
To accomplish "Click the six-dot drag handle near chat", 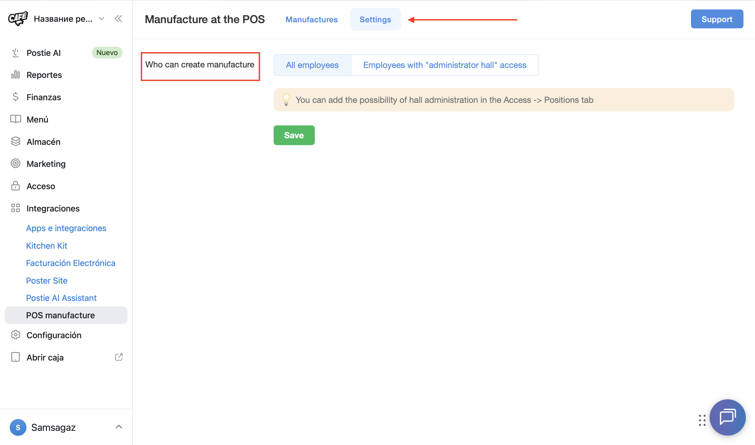I will 702,420.
